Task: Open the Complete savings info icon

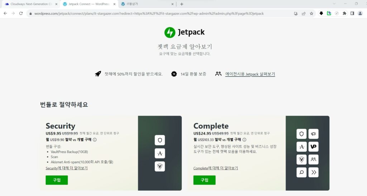Action: [244, 140]
